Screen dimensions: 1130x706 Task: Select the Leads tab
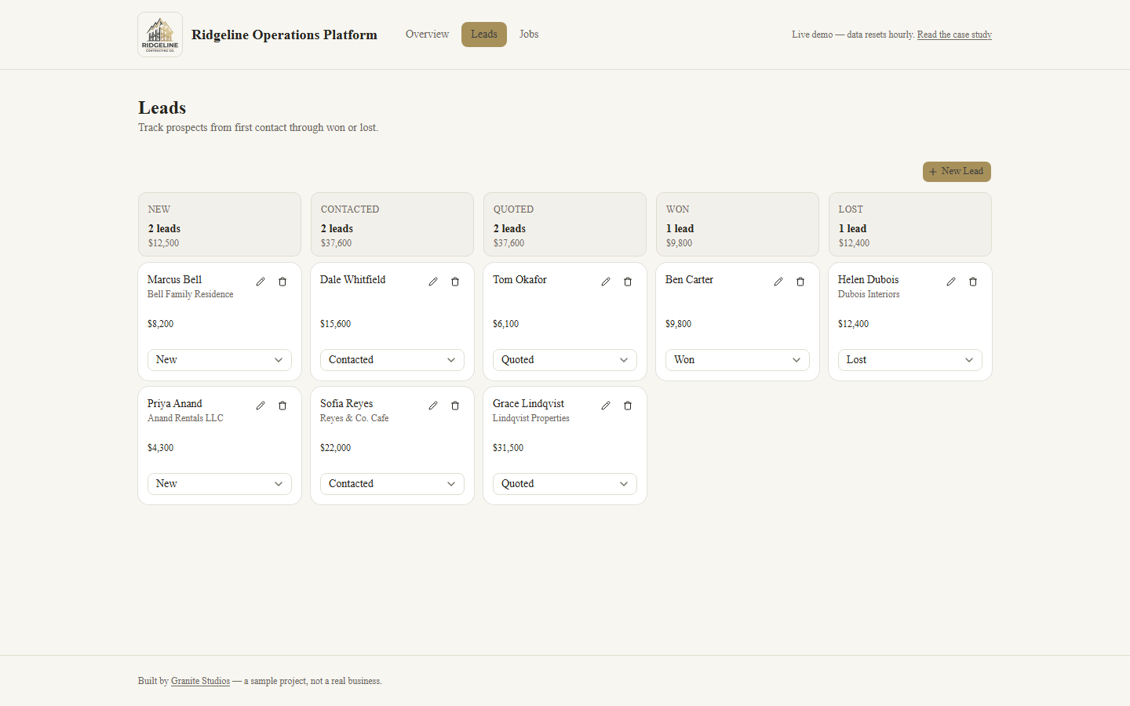tap(484, 35)
